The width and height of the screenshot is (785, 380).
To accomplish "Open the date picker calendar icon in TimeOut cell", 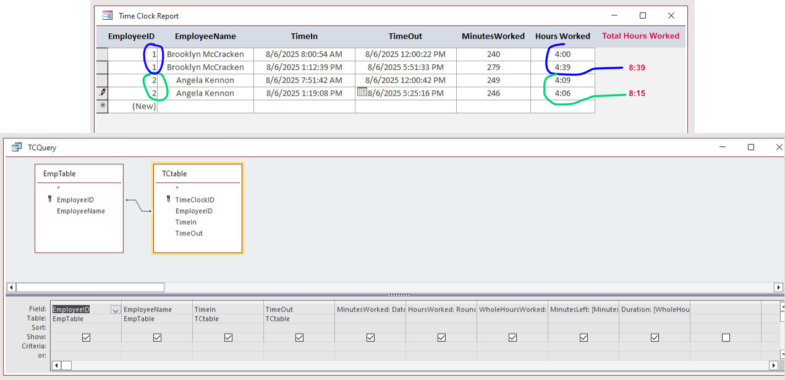I will [x=362, y=93].
